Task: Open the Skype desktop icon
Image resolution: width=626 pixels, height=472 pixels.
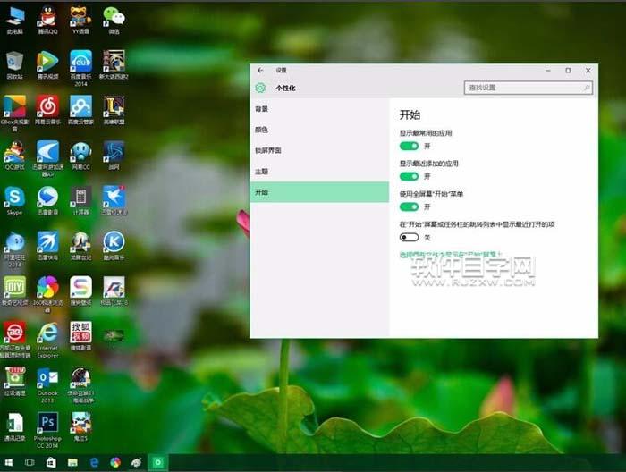Action: pyautogui.click(x=15, y=201)
